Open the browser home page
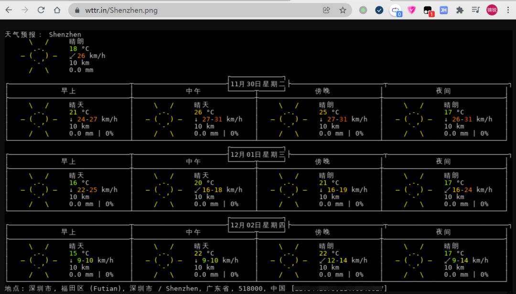The image size is (516, 294). (x=57, y=10)
